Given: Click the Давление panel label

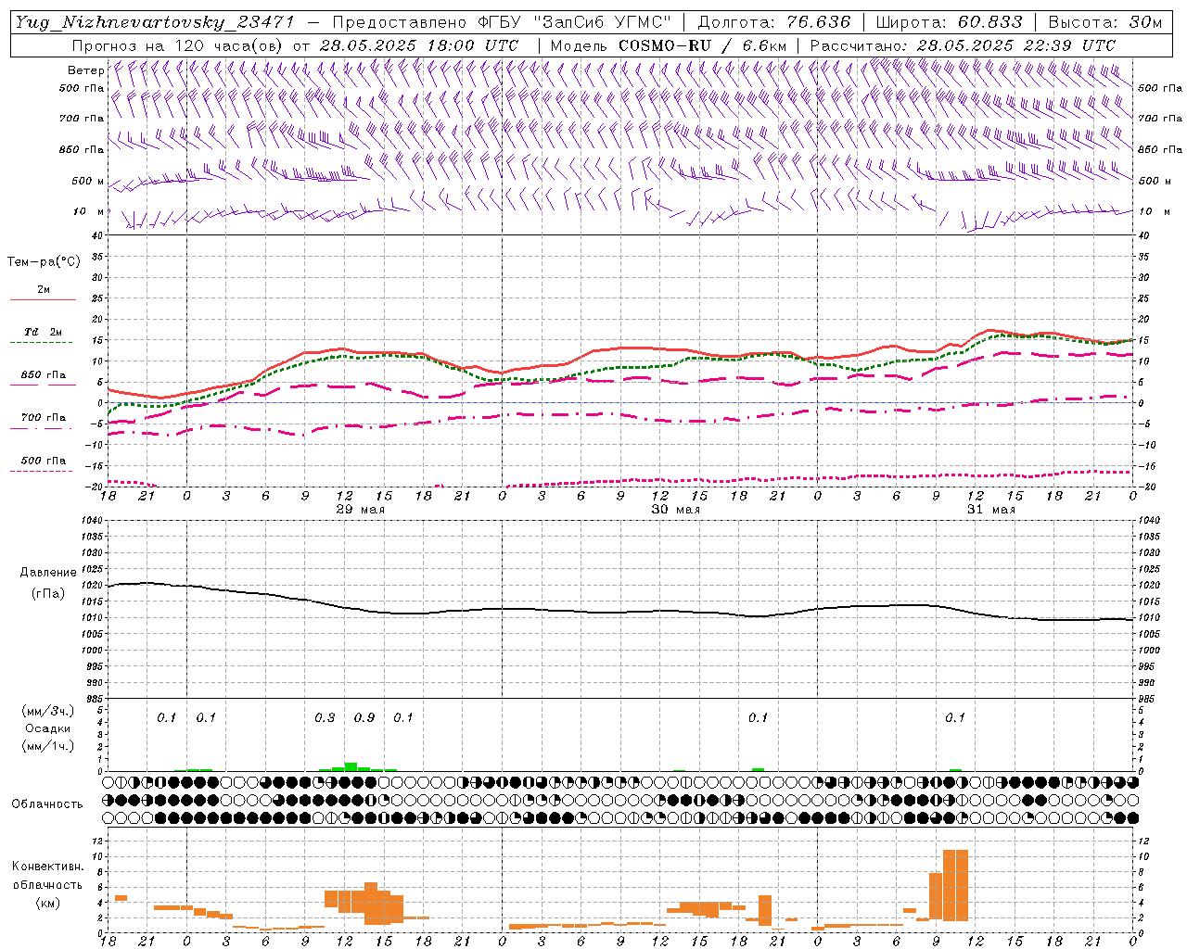Looking at the screenshot, I should (48, 573).
